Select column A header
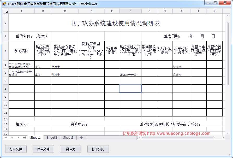 coord(22,11)
